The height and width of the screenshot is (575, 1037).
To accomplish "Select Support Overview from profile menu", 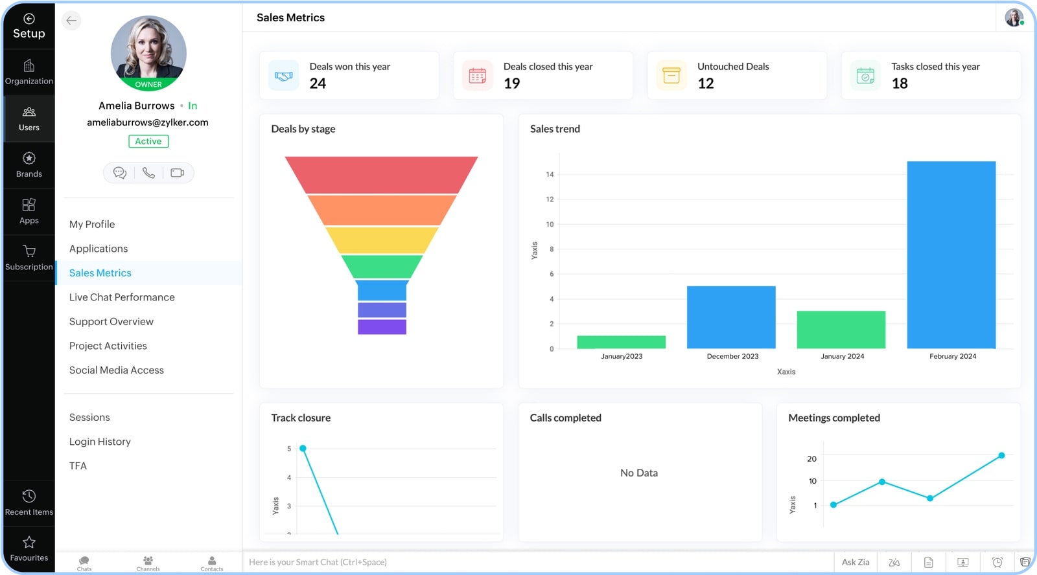I will coord(111,322).
